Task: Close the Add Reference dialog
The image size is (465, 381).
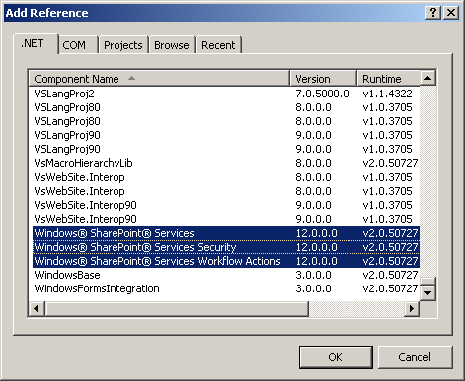Action: coord(451,13)
